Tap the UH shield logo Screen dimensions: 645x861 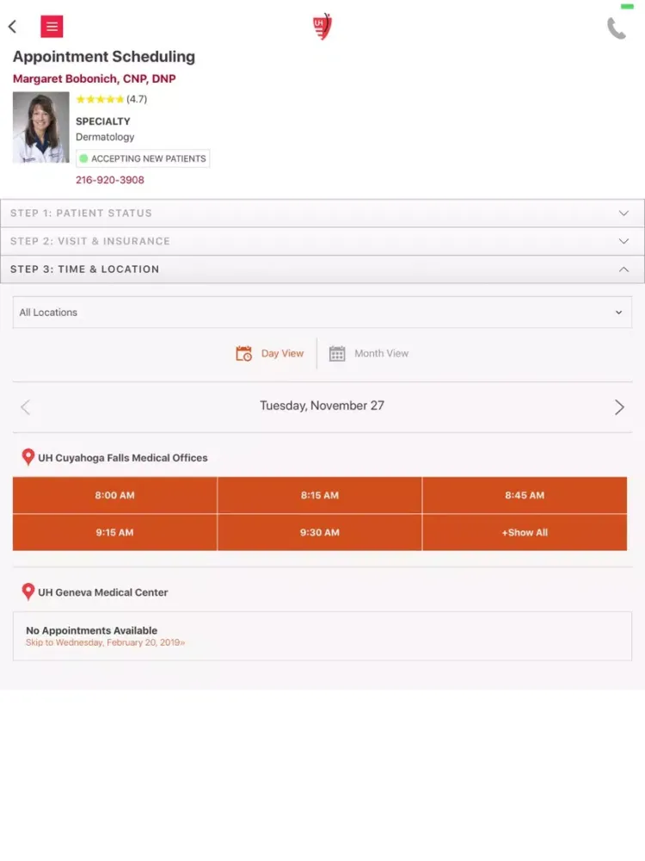(322, 27)
